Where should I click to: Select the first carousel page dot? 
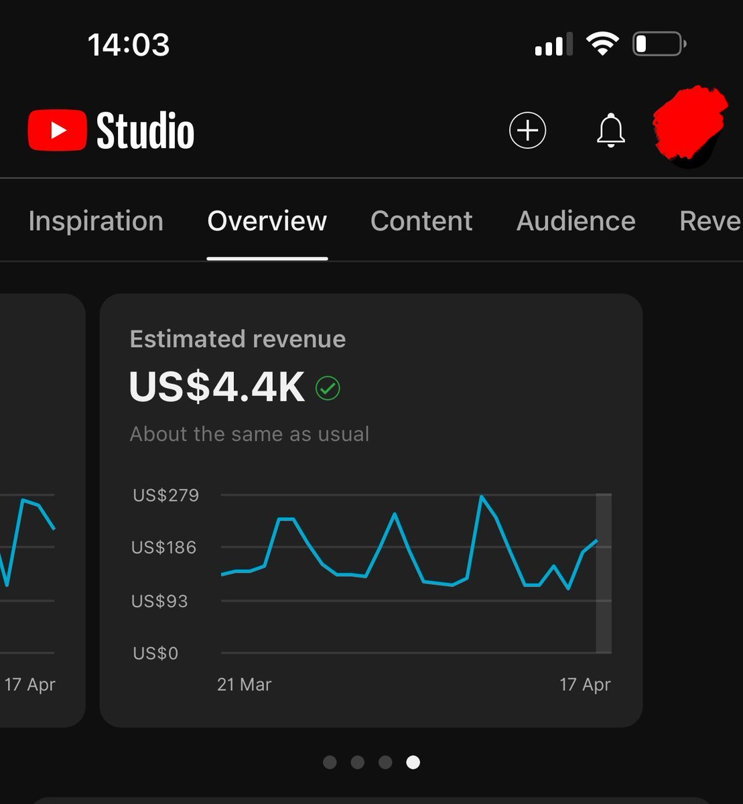(x=330, y=762)
